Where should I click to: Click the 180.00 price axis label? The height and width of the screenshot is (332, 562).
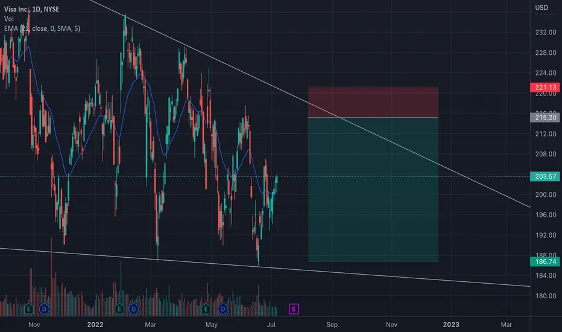tap(546, 296)
